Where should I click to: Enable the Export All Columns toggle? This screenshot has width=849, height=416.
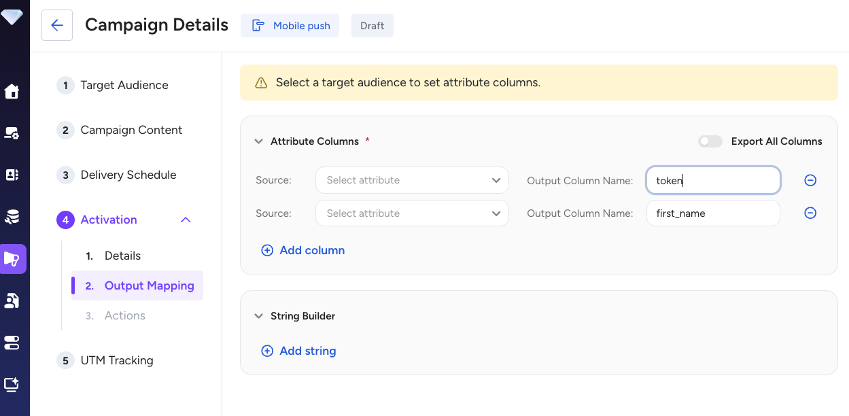coord(710,141)
